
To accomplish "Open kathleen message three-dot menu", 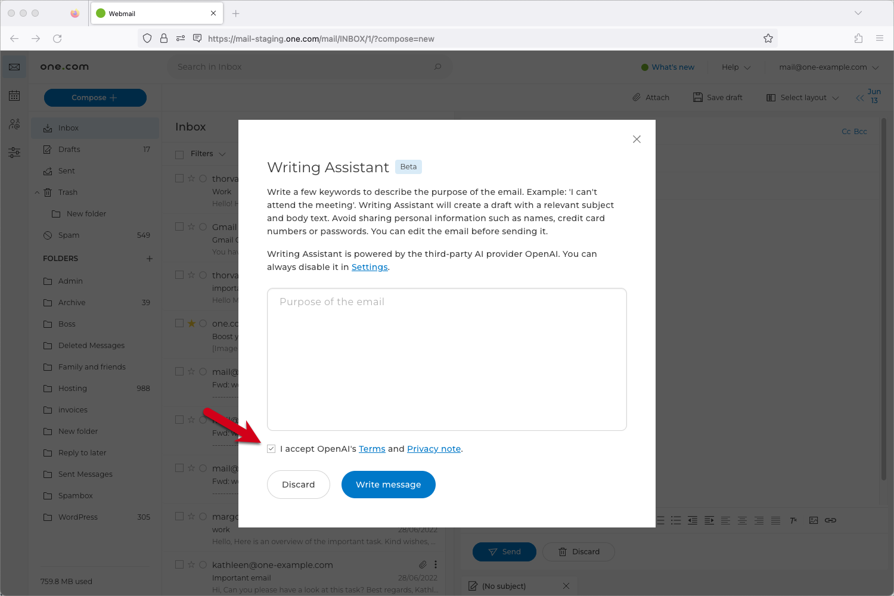I will (x=436, y=564).
